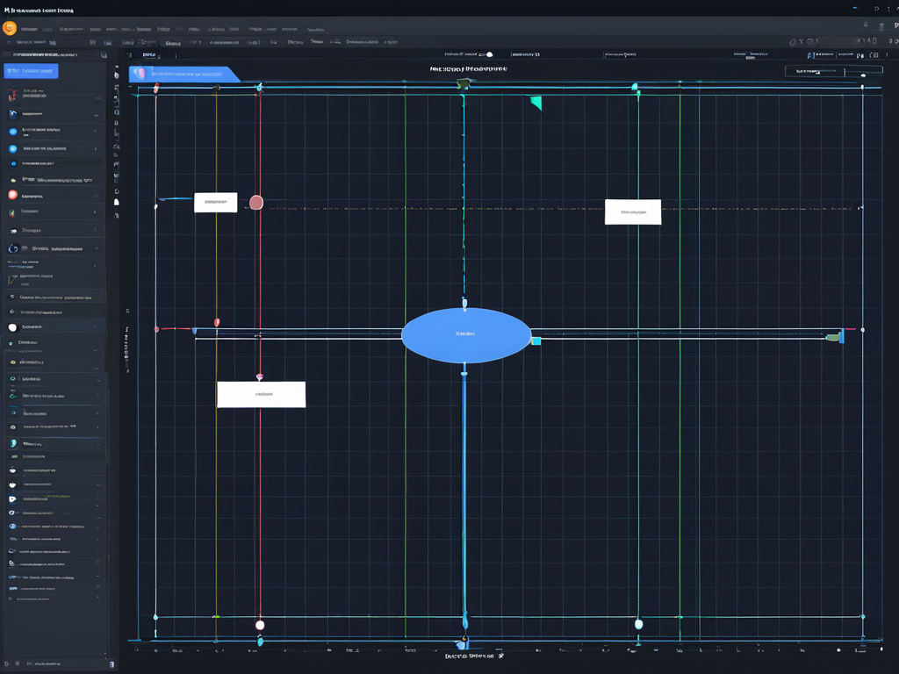899x674 pixels.
Task: Click the blue button atop the left sidebar
Action: pyautogui.click(x=31, y=71)
